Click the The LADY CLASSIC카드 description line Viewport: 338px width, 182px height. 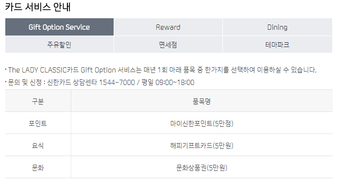click(x=162, y=70)
